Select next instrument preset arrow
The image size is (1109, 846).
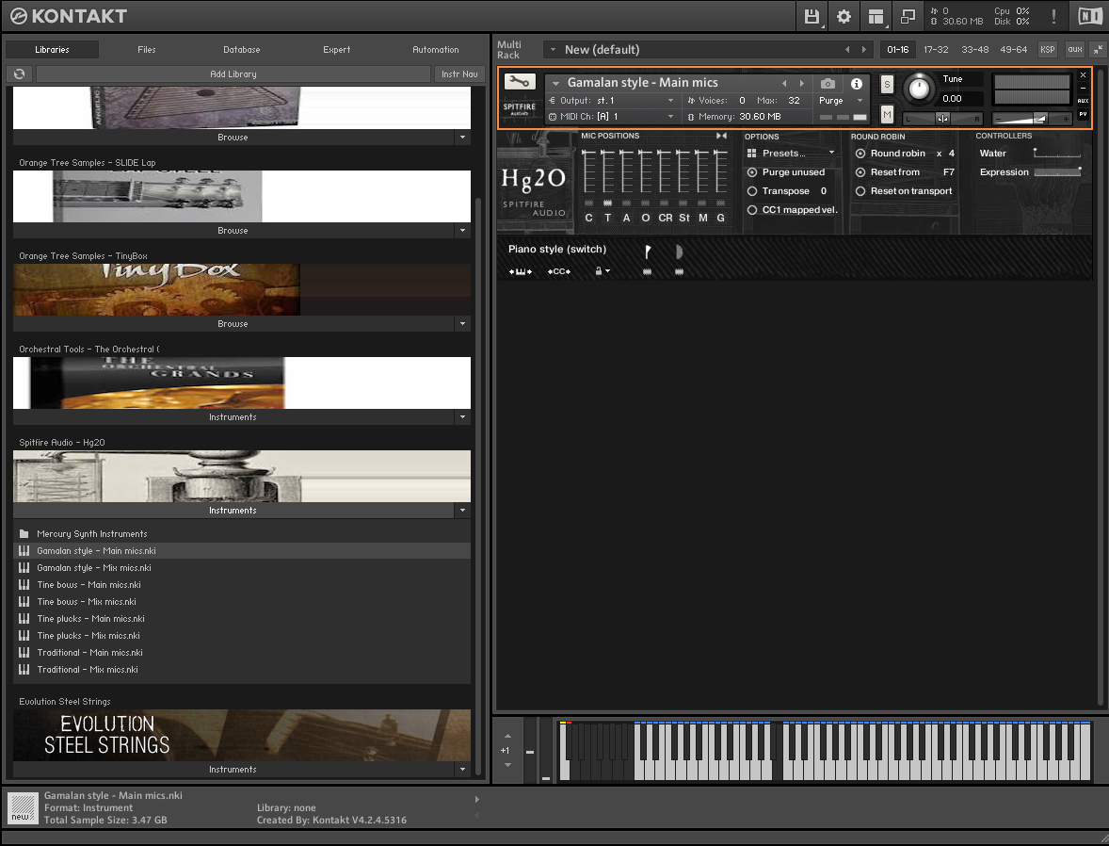pos(802,84)
